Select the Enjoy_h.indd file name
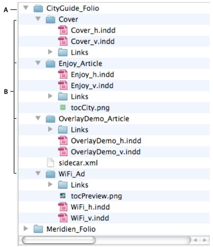213x247 pixels. [92, 75]
